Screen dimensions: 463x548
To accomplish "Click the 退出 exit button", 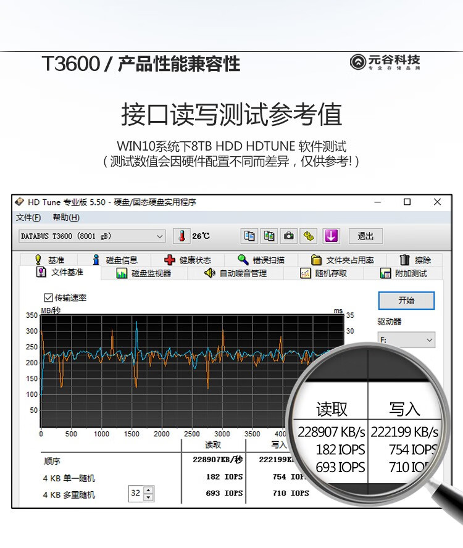I will (366, 236).
